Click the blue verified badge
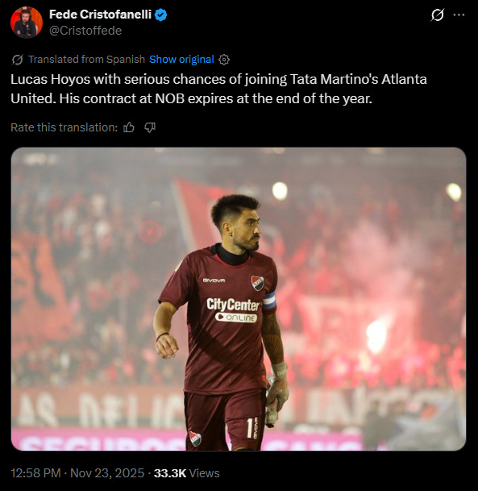478x491 pixels. [x=161, y=15]
